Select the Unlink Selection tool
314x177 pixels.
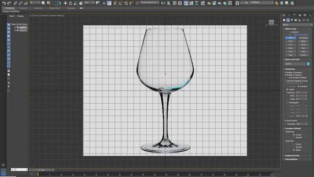[x=21, y=3]
